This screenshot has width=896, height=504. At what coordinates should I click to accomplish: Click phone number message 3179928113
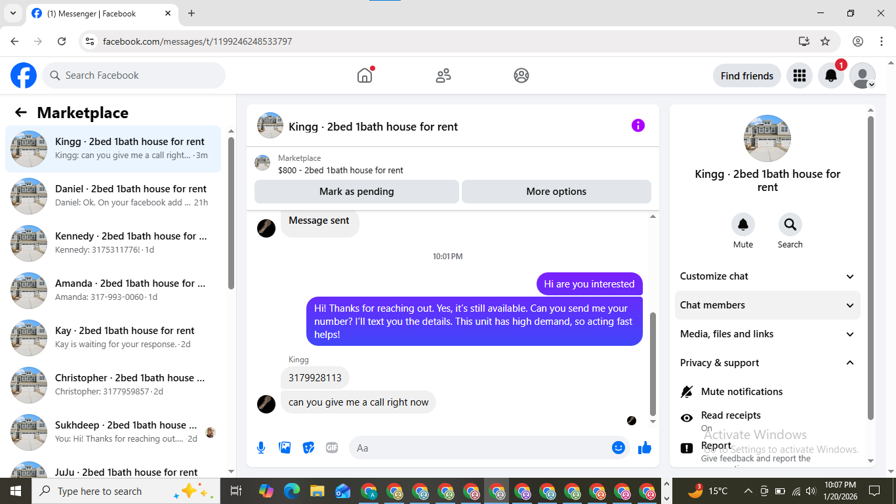[315, 378]
